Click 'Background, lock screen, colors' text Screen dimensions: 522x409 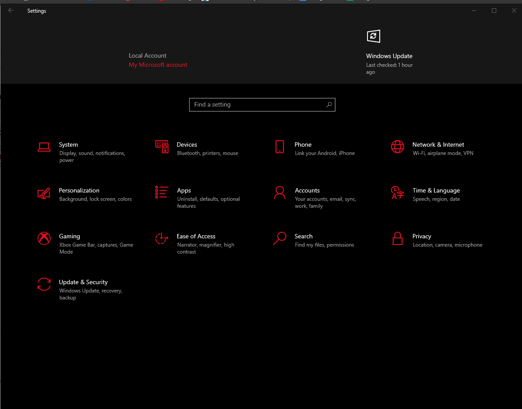coord(95,199)
